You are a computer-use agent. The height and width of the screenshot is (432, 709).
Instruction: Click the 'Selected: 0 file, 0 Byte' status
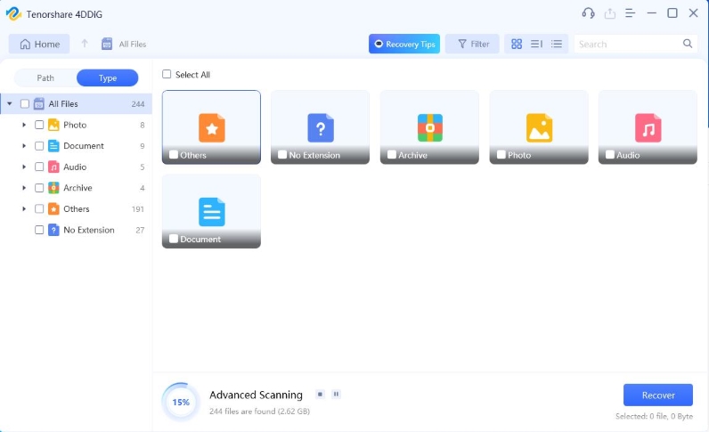[654, 416]
